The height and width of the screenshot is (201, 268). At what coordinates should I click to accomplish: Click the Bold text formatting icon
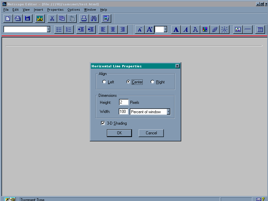click(x=176, y=29)
